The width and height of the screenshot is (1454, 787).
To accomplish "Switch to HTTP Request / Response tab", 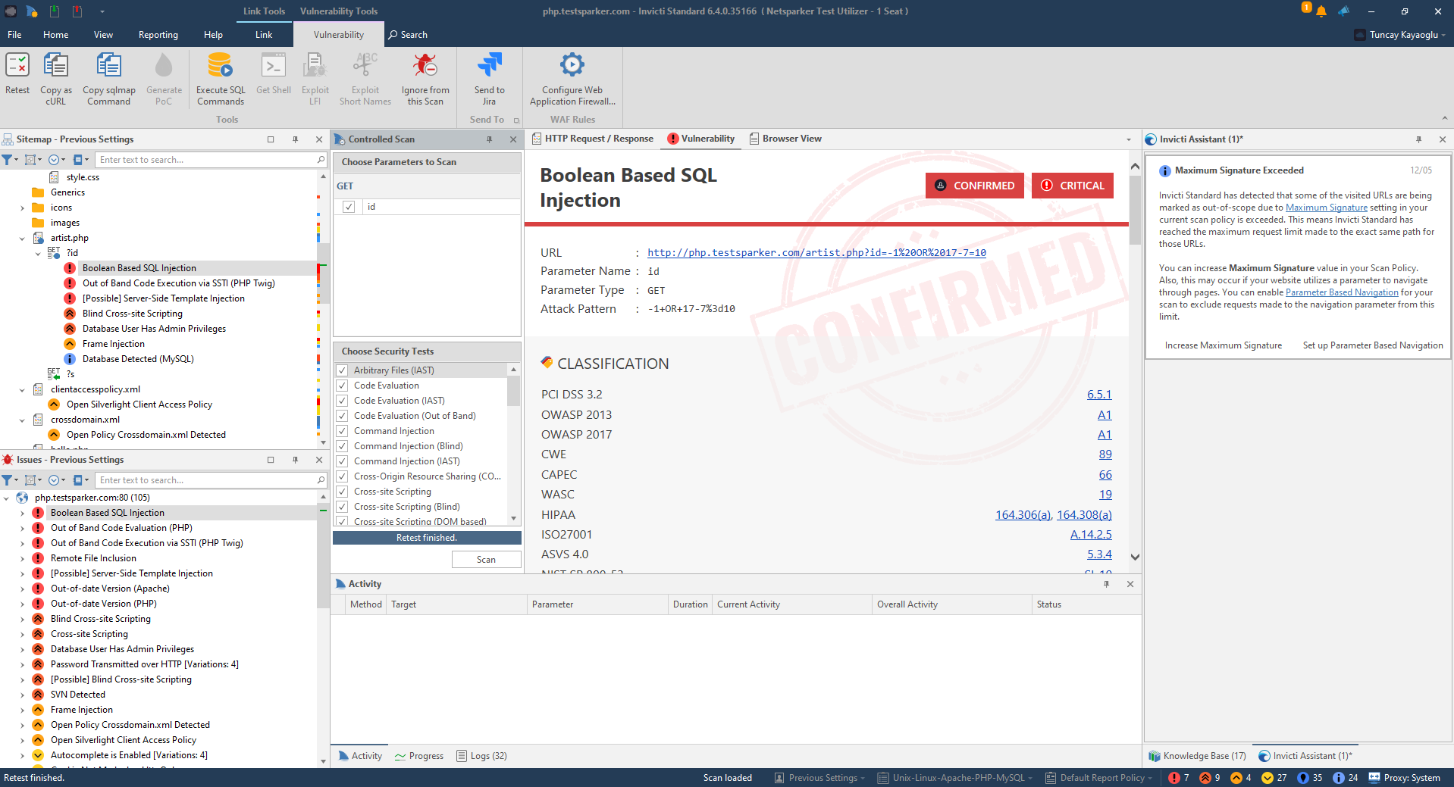I will (593, 139).
